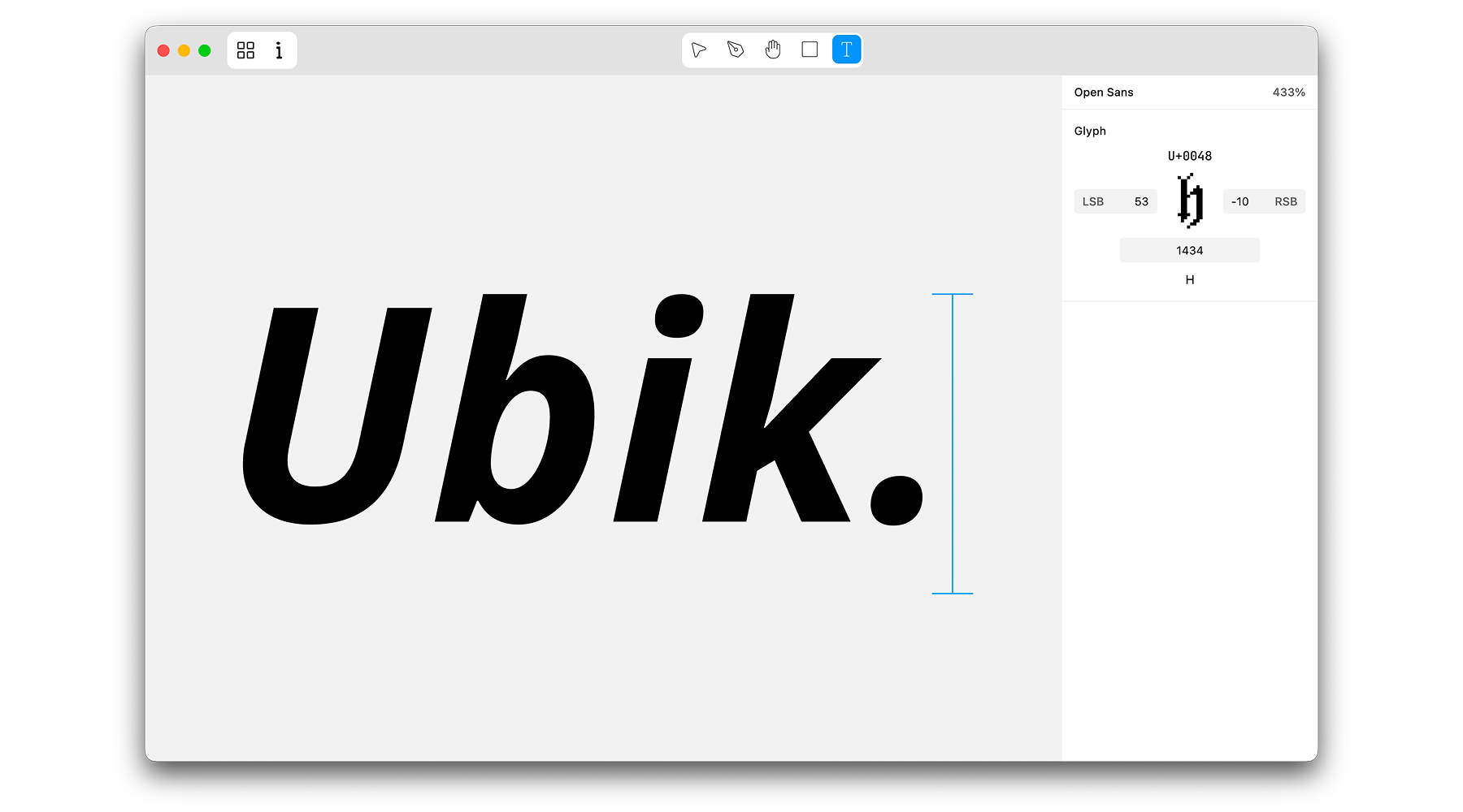Edit the glyph width value 1434
The width and height of the screenshot is (1463, 812).
[x=1189, y=250]
